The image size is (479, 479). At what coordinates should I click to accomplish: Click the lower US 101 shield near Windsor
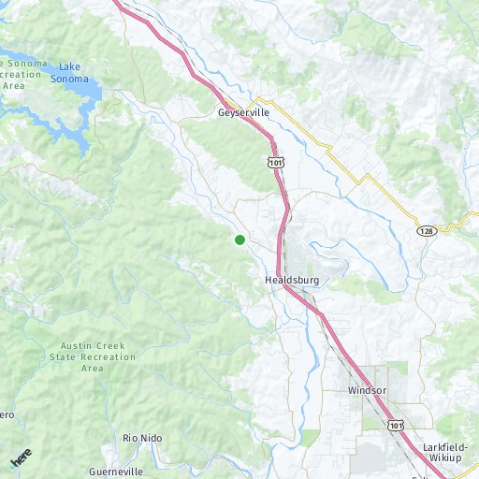(x=396, y=426)
